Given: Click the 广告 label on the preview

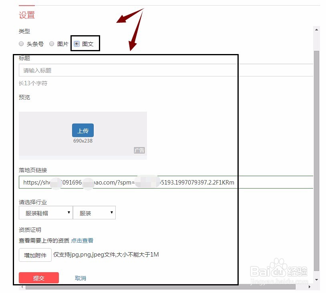Looking at the screenshot, I should (x=139, y=150).
